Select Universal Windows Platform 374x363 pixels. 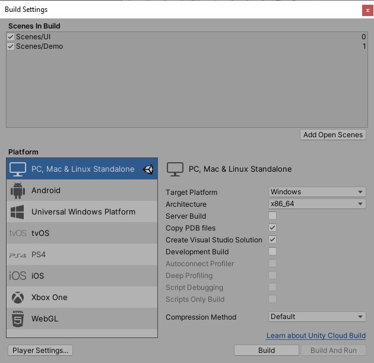82,212
